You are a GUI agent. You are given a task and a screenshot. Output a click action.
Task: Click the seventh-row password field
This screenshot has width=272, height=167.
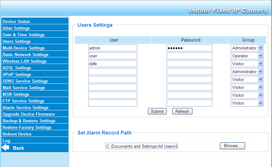pyautogui.click(x=189, y=95)
